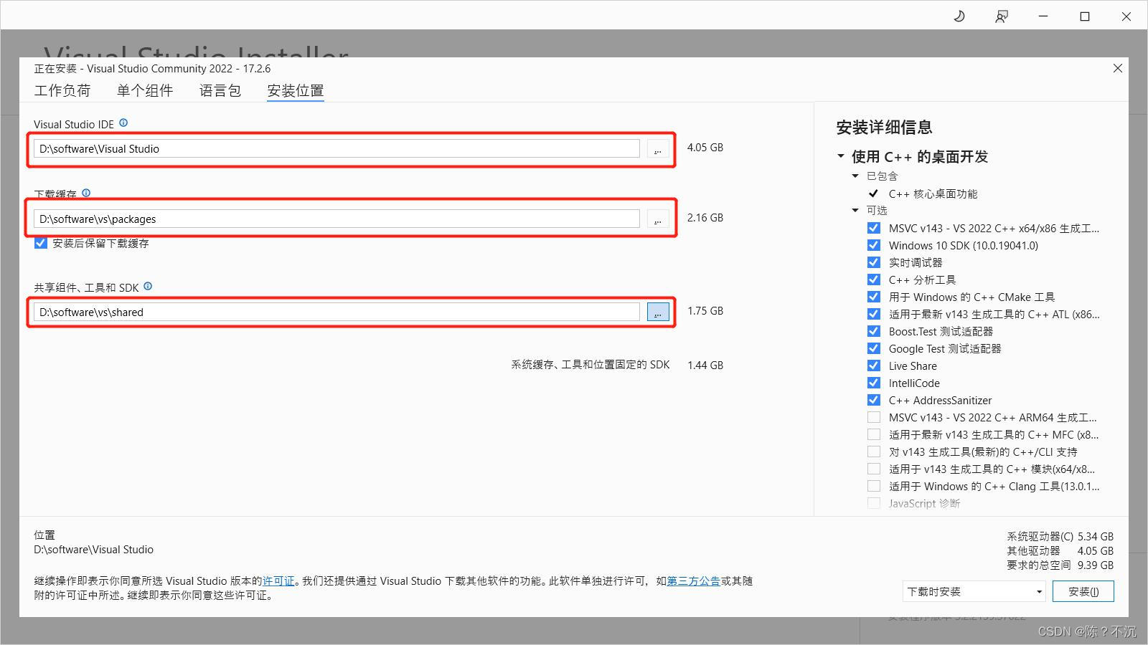Check C++ 模块 for v143 build tools
Screen dimensions: 1148x645
(x=873, y=469)
